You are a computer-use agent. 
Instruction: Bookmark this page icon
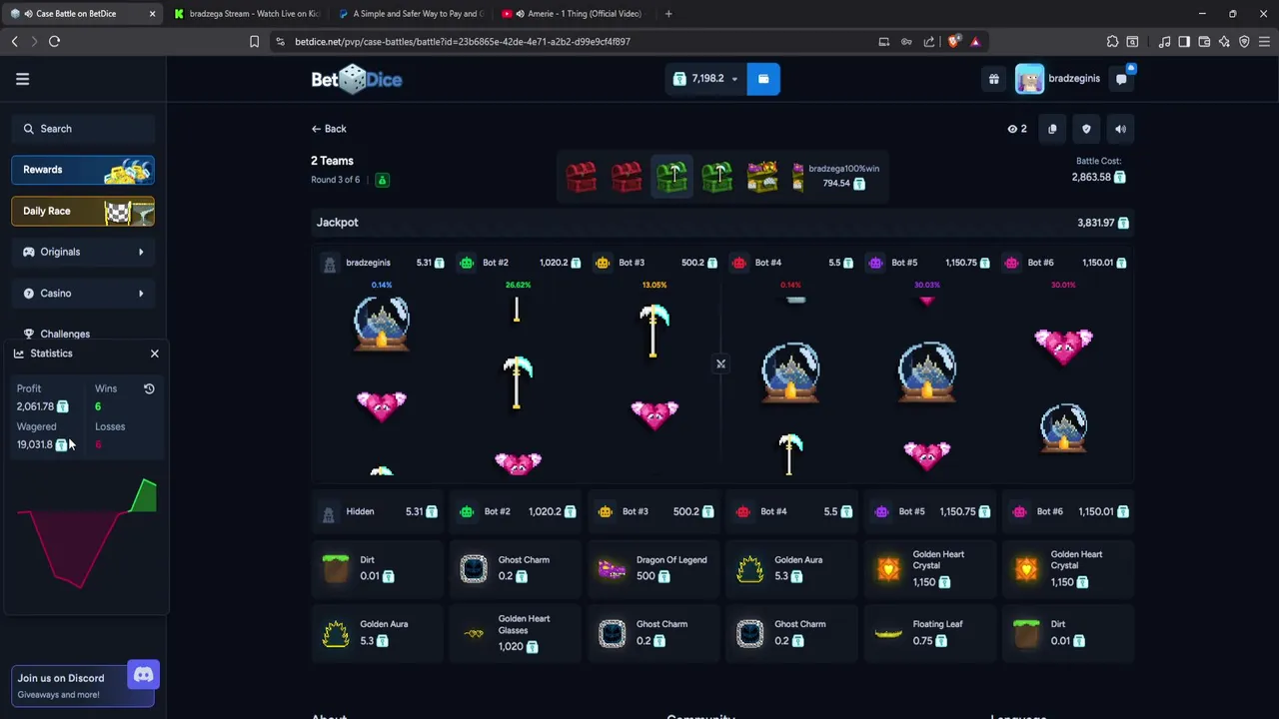[x=254, y=42]
